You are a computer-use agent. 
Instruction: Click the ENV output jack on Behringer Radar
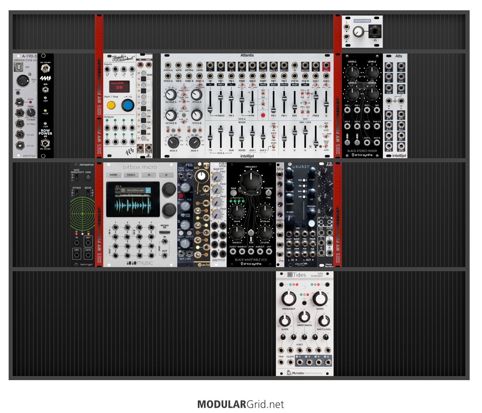pyautogui.click(x=77, y=254)
